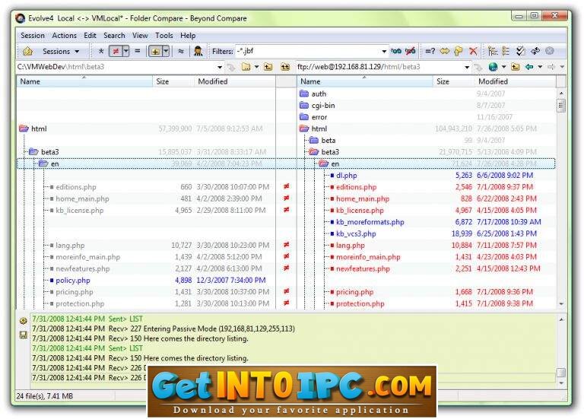Click the log options gear icon

[23, 321]
